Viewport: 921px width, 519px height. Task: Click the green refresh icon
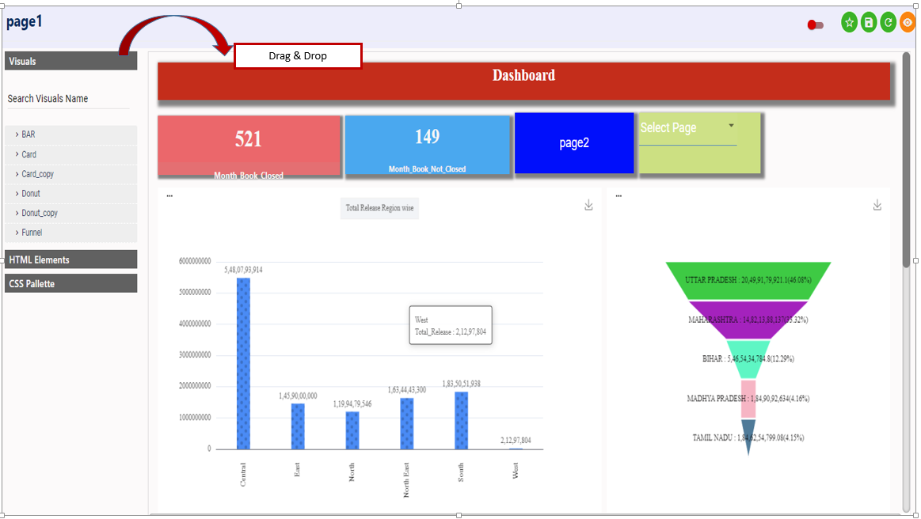tap(888, 23)
